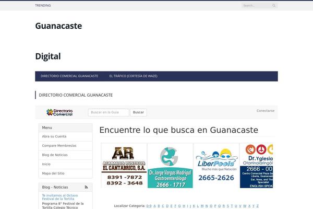Open Acabados Rústicos El Cantábrico ad
This screenshot has height=209, width=313.
[x=124, y=166]
